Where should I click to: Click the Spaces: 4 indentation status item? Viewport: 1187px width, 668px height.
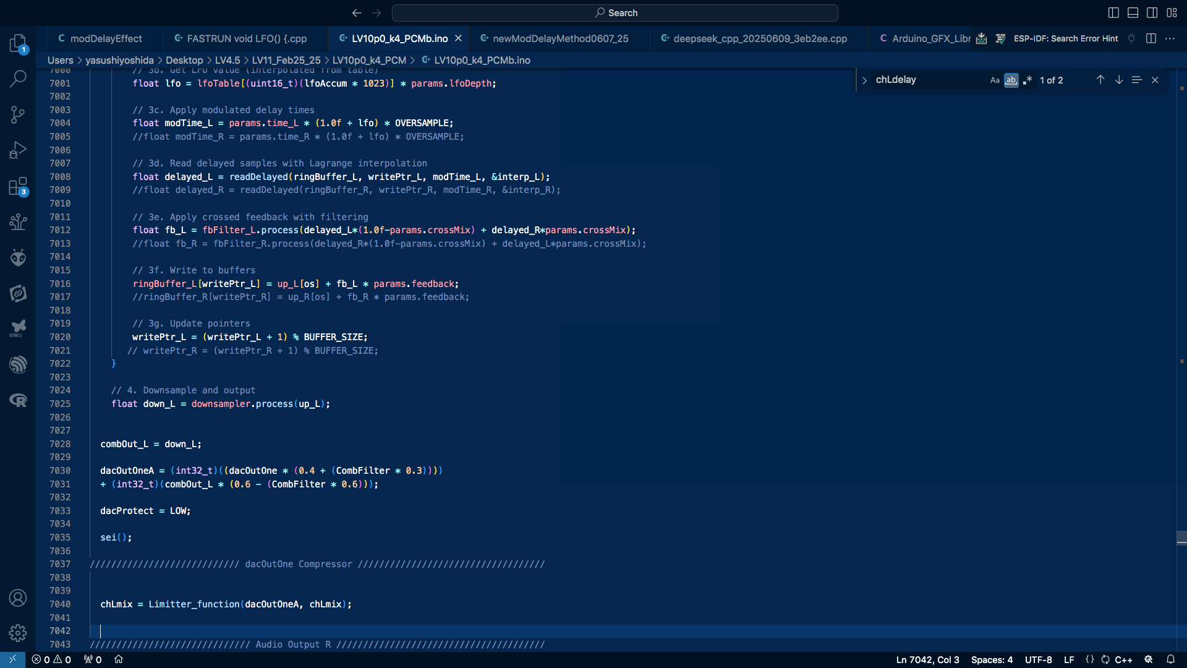pos(992,659)
